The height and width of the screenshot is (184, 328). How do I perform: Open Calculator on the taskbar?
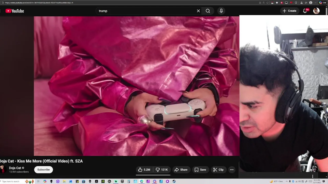click(129, 181)
